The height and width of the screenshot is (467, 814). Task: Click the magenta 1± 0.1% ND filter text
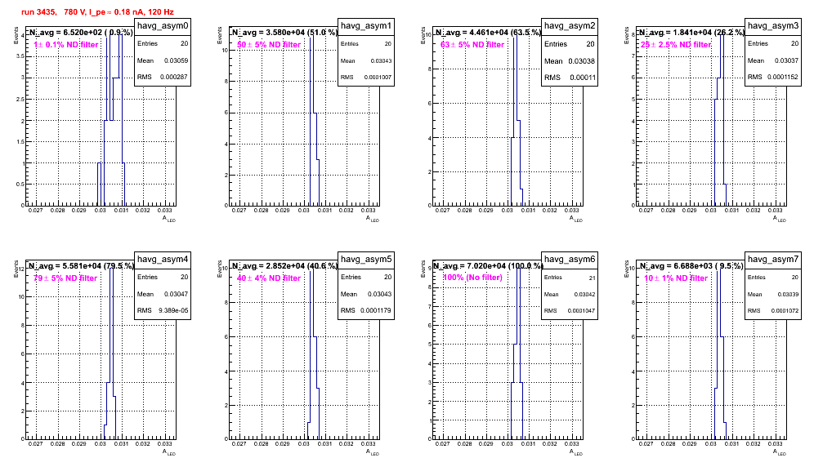click(x=66, y=45)
